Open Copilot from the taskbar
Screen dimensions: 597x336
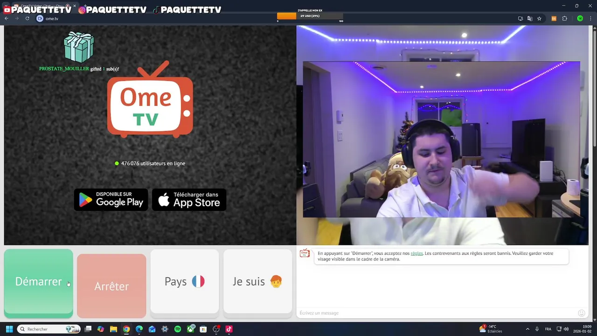[101, 329]
